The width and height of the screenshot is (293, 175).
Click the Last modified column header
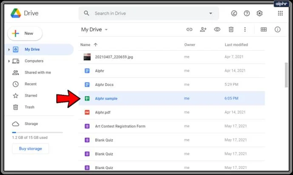236,44
